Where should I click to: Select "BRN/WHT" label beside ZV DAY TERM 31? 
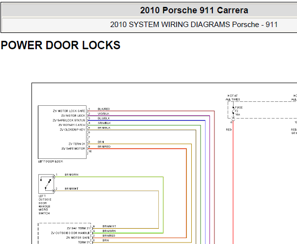(x=109, y=226)
